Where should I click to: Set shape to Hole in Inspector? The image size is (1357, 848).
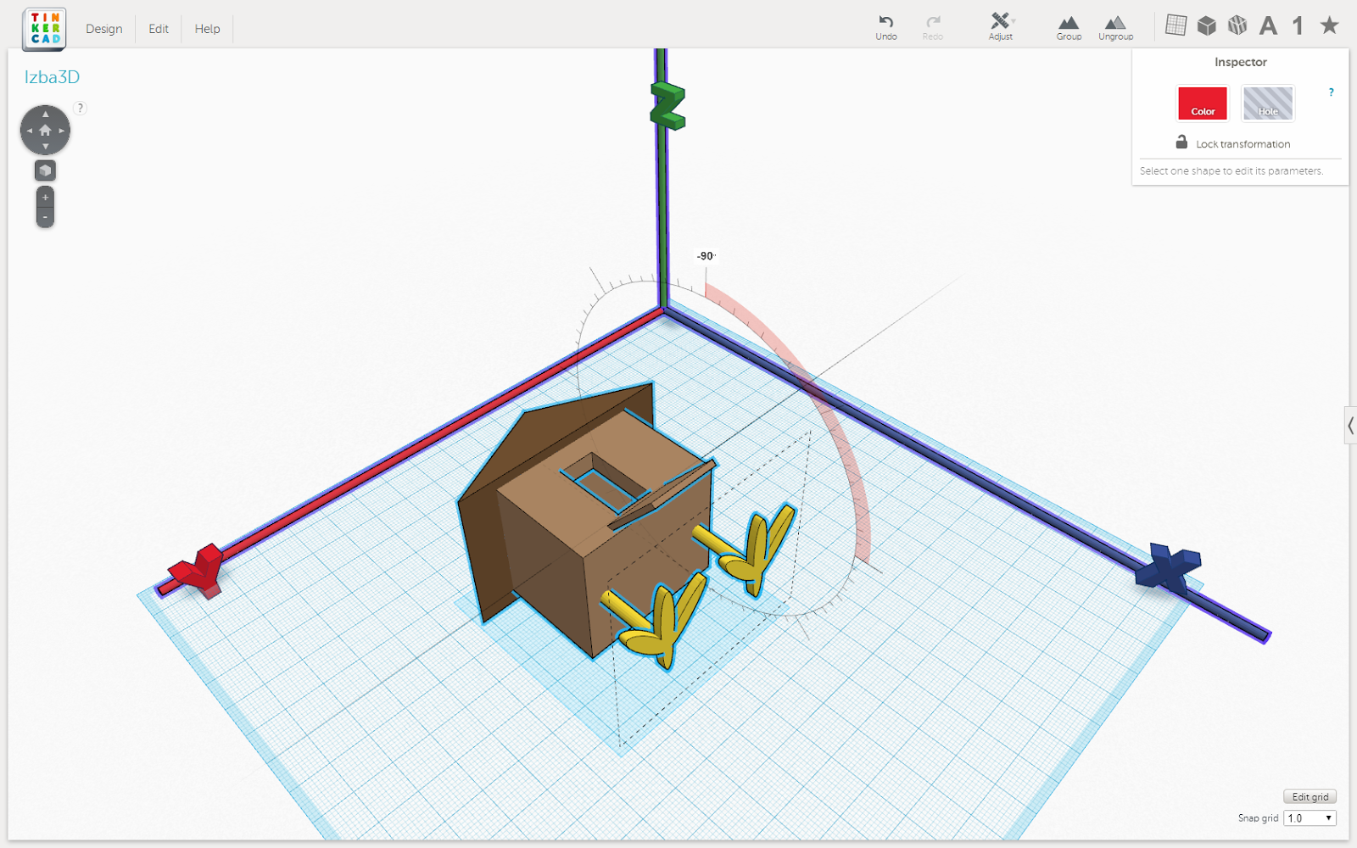1268,103
